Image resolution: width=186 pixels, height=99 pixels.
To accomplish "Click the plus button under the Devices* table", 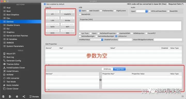I will [49, 90].
